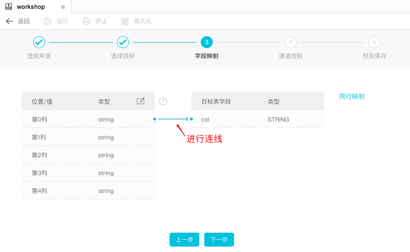Click the string type of 第1列
410x252 pixels.
pos(106,137)
